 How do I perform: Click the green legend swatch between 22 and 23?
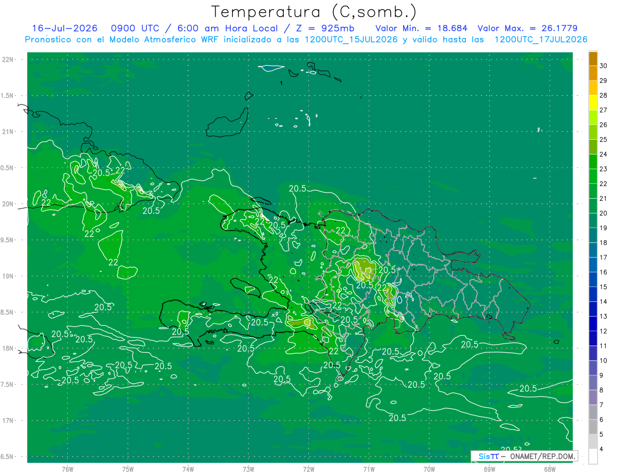593,177
